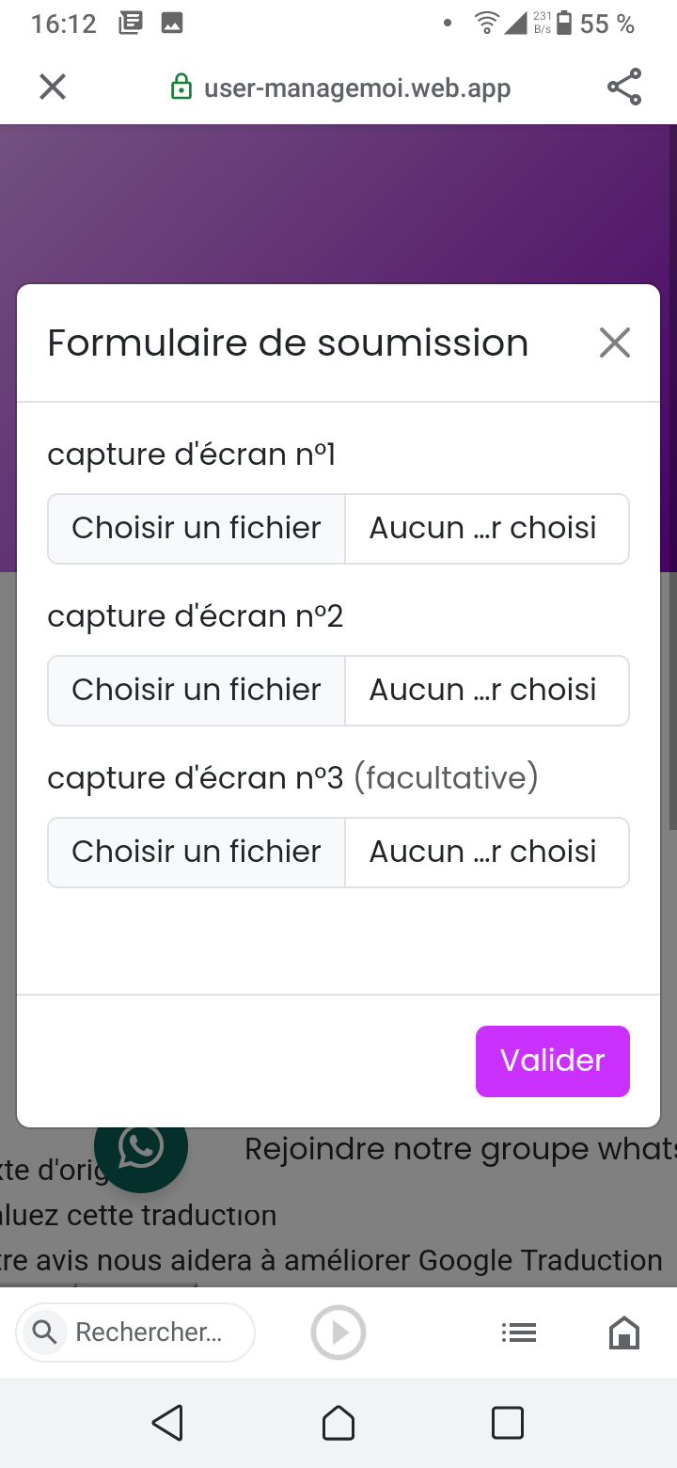Choose a file for capture d'écran n°1
677x1468 pixels.
pyautogui.click(x=197, y=529)
